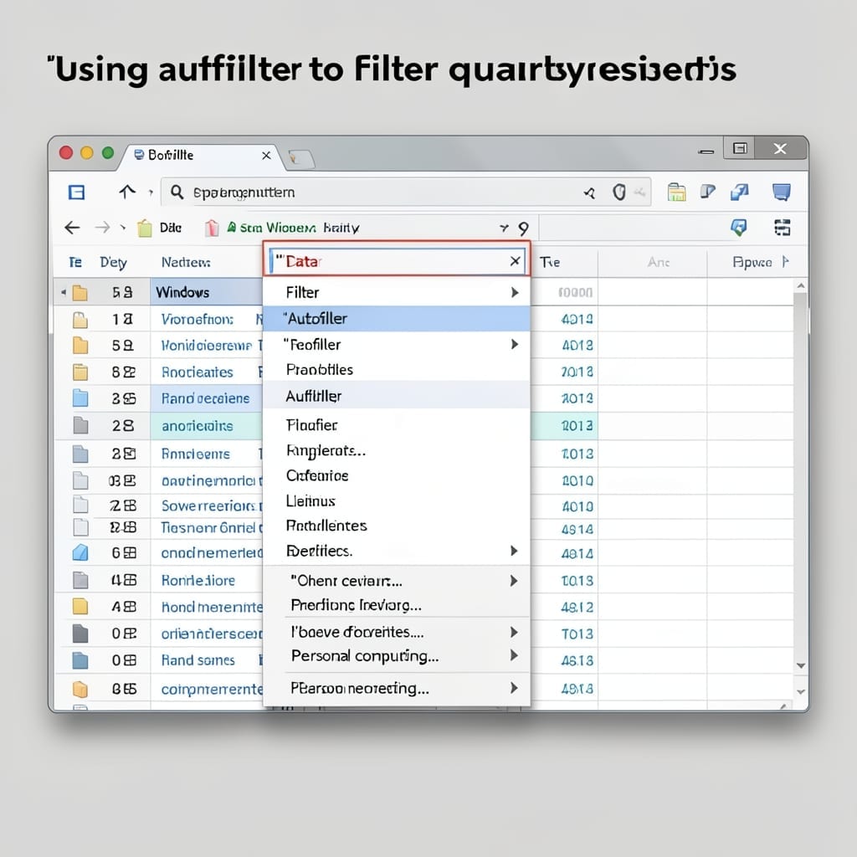
Task: Select the Windows row name
Action: click(x=182, y=293)
